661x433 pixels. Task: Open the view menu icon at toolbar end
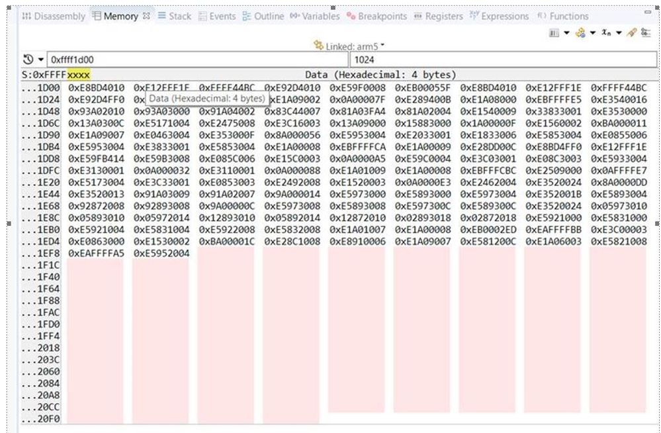(x=645, y=32)
